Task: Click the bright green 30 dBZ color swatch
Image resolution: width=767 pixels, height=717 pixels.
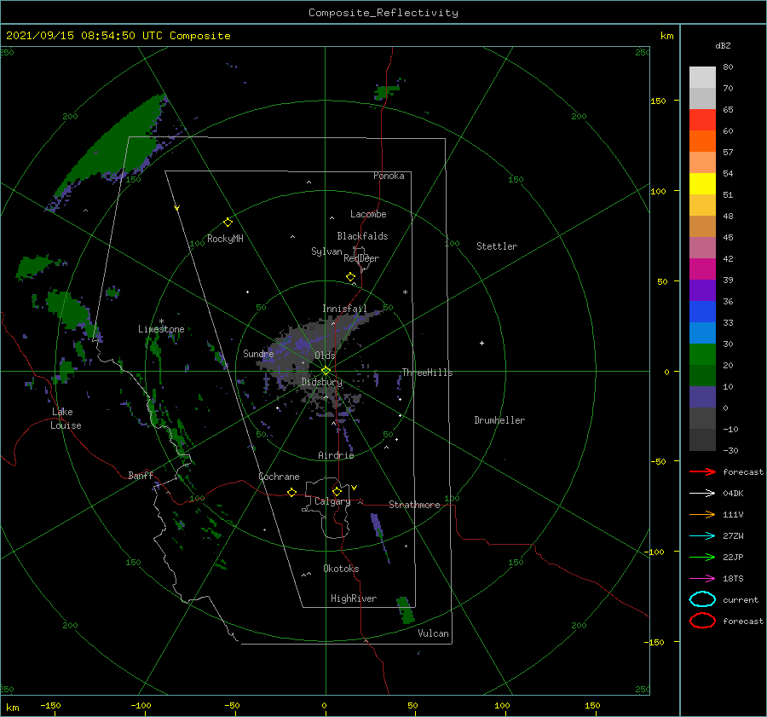Action: 702,355
